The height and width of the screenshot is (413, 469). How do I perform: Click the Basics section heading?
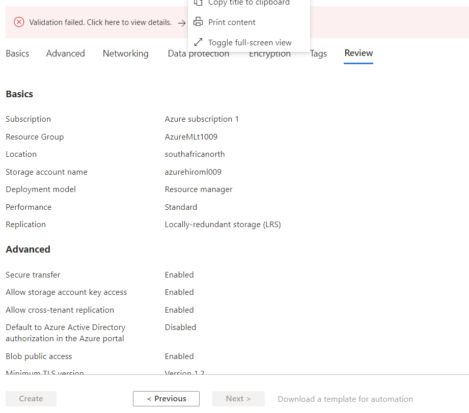point(19,94)
